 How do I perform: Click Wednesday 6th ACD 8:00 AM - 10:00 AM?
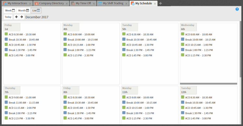click(x=199, y=35)
